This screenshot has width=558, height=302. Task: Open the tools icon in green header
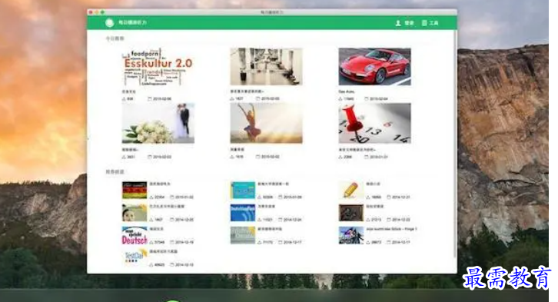coord(424,23)
